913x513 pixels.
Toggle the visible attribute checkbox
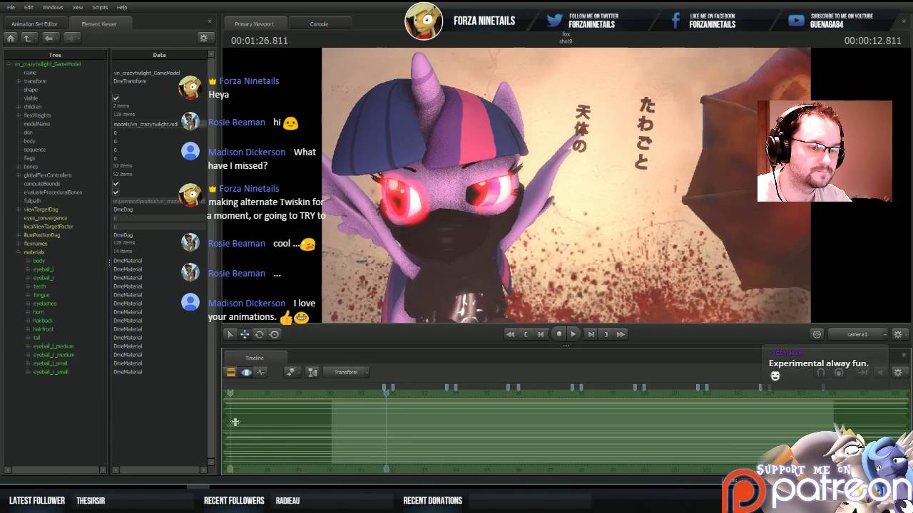pos(116,98)
